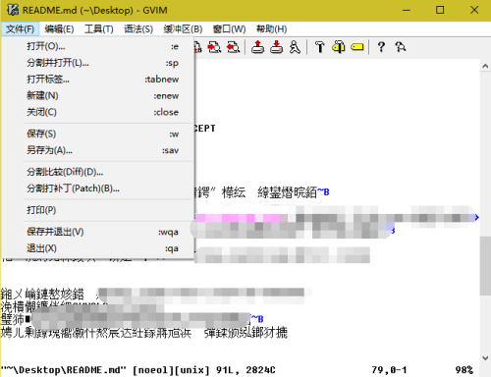Open the 缓冲区(B) menu
Screen dimensions: 491x377
click(x=183, y=29)
